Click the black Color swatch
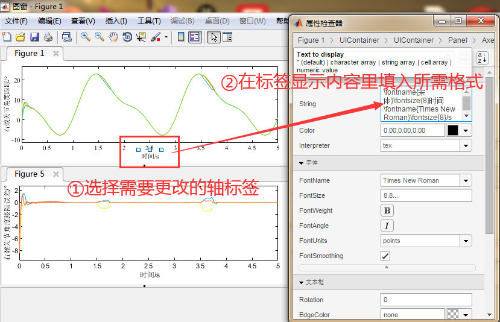The height and width of the screenshot is (322, 500). click(x=452, y=130)
